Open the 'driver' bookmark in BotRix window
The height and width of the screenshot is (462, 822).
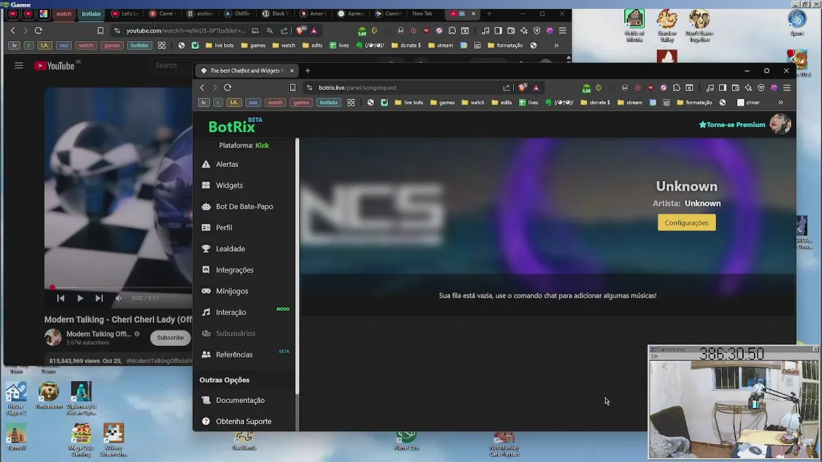(749, 103)
